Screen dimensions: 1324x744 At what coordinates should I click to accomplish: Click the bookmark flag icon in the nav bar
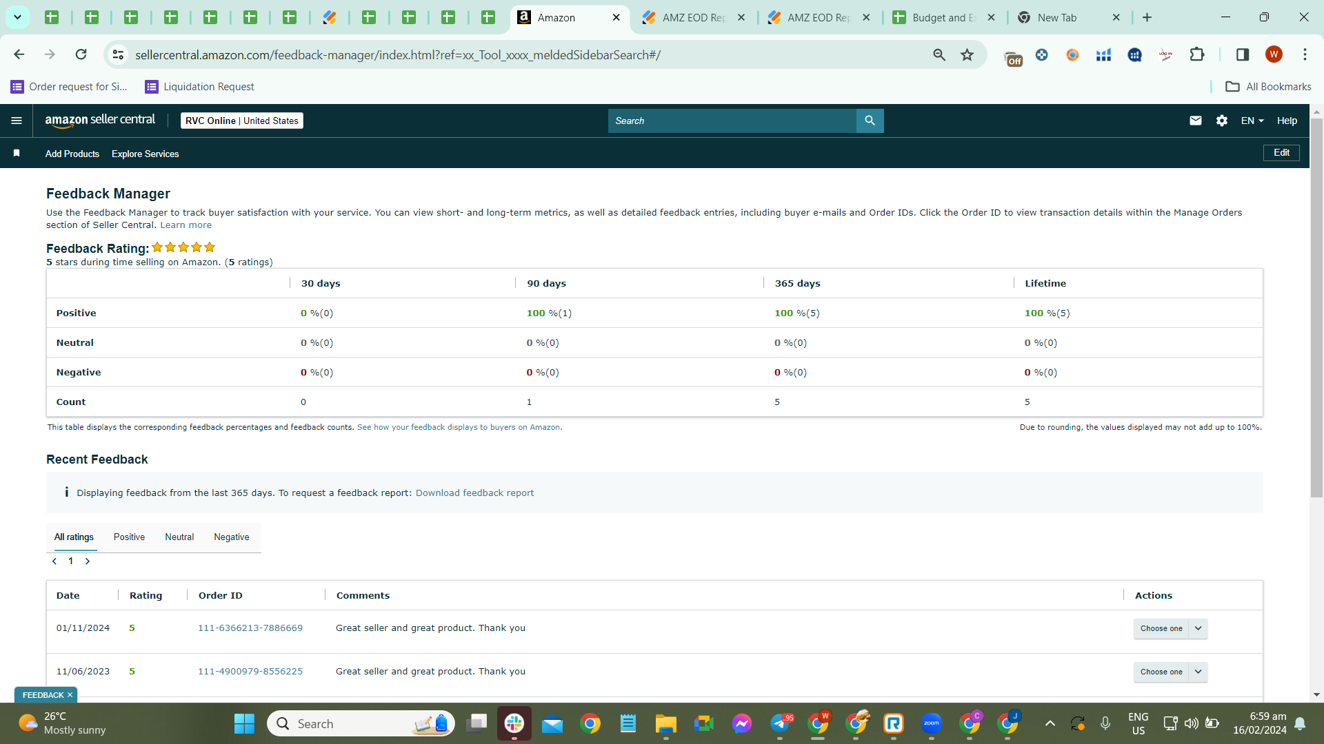17,153
